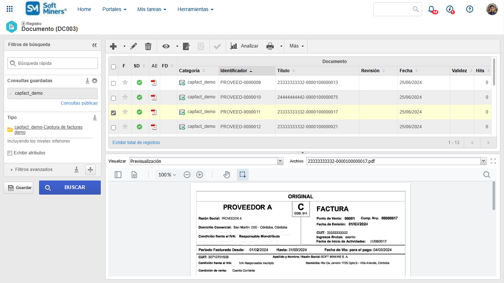This screenshot has width=504, height=283.
Task: Select the hand pan tool in viewer
Action: (x=227, y=175)
